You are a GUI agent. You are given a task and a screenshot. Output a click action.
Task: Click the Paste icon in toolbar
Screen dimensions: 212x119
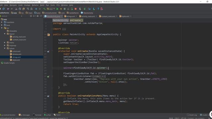point(24,9)
